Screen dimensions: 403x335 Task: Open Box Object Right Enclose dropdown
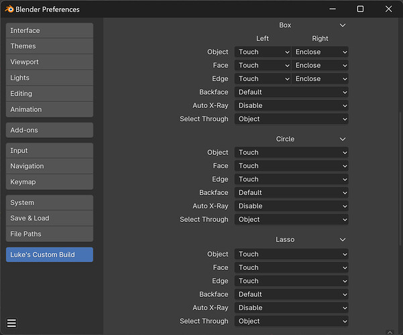320,52
